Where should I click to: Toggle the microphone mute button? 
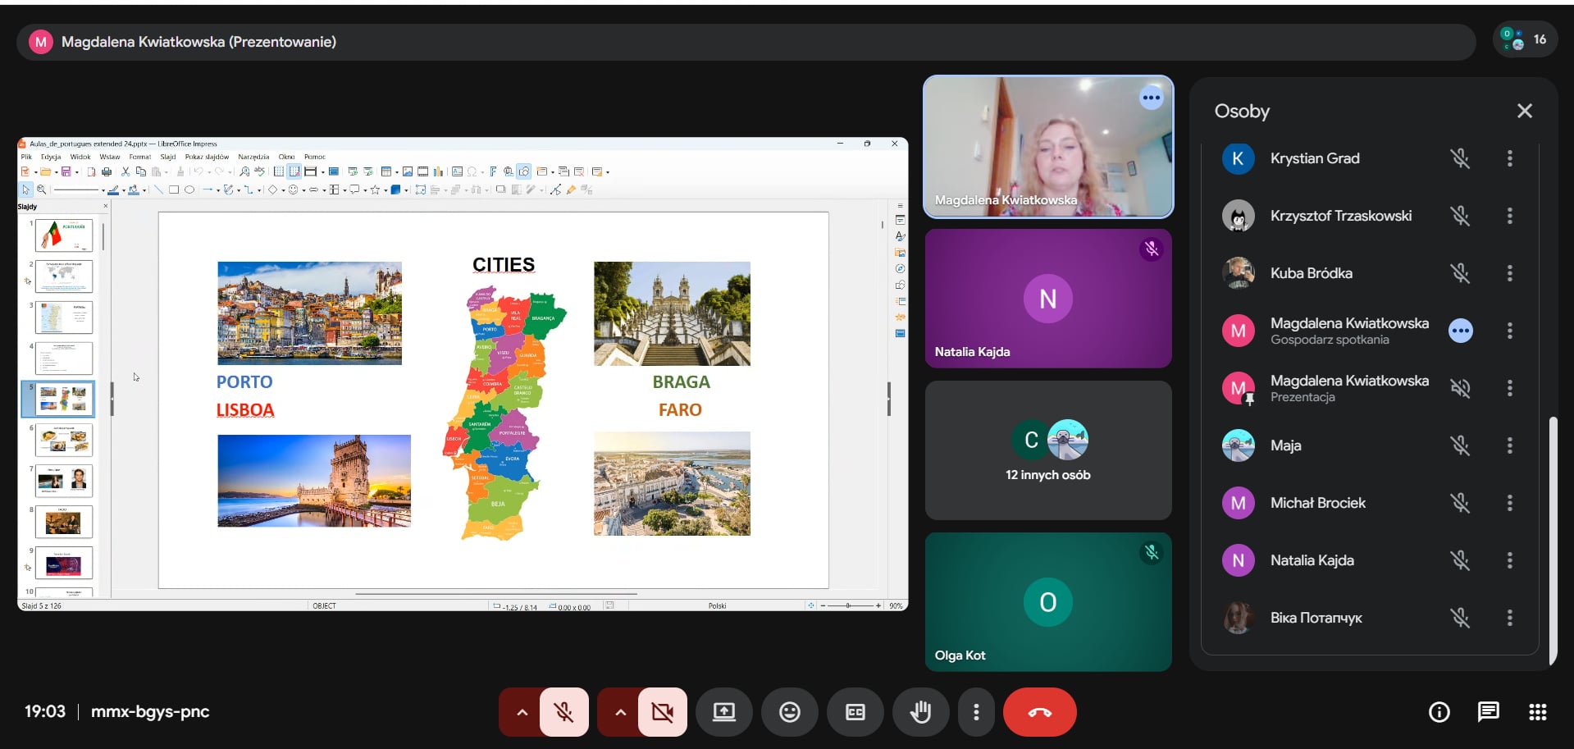coord(564,712)
